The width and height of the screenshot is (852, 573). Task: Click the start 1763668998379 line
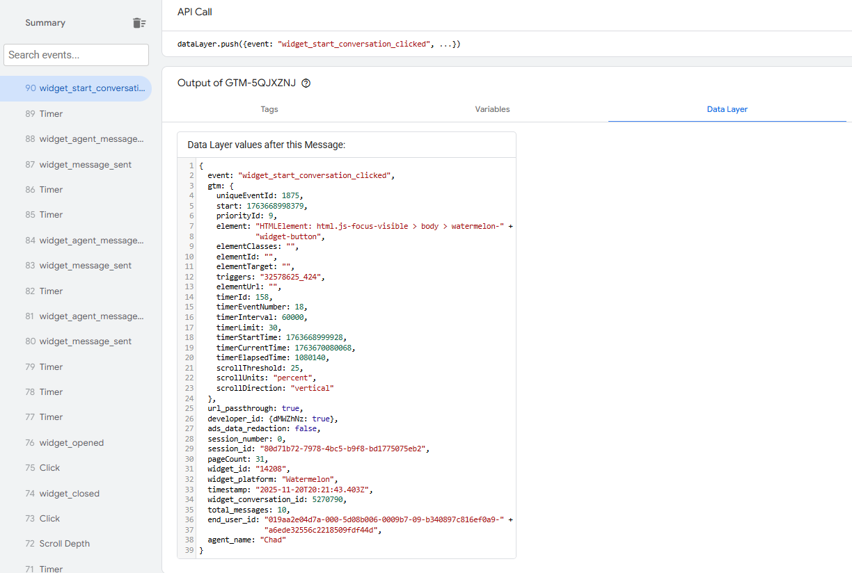[262, 206]
